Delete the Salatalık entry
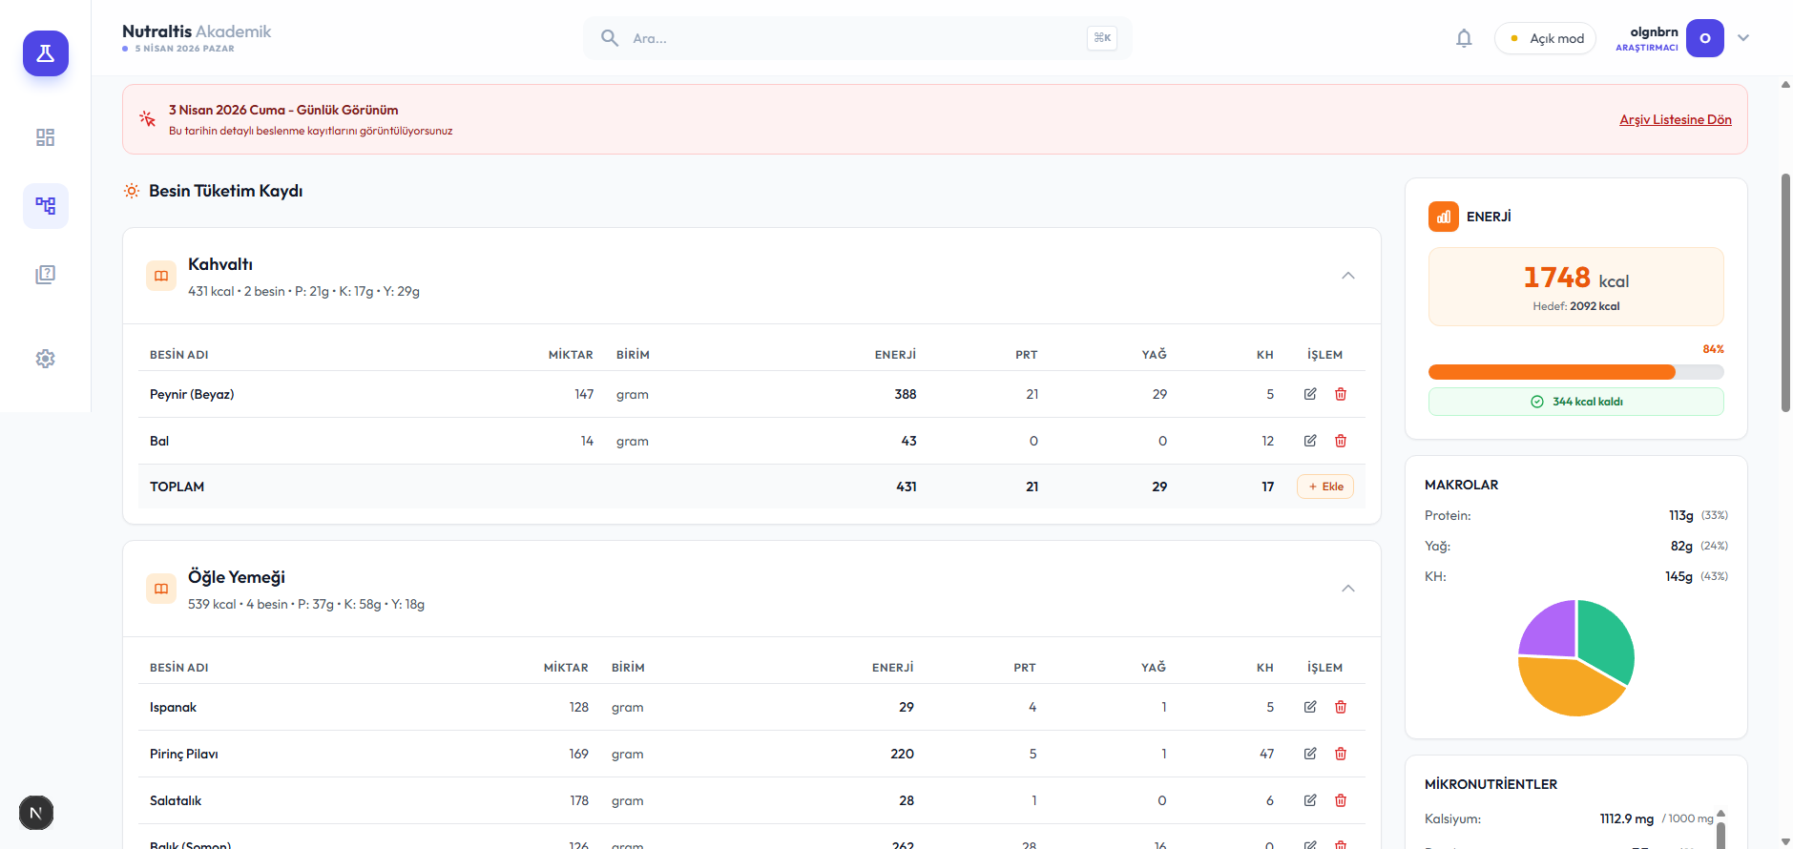The width and height of the screenshot is (1793, 849). tap(1341, 800)
